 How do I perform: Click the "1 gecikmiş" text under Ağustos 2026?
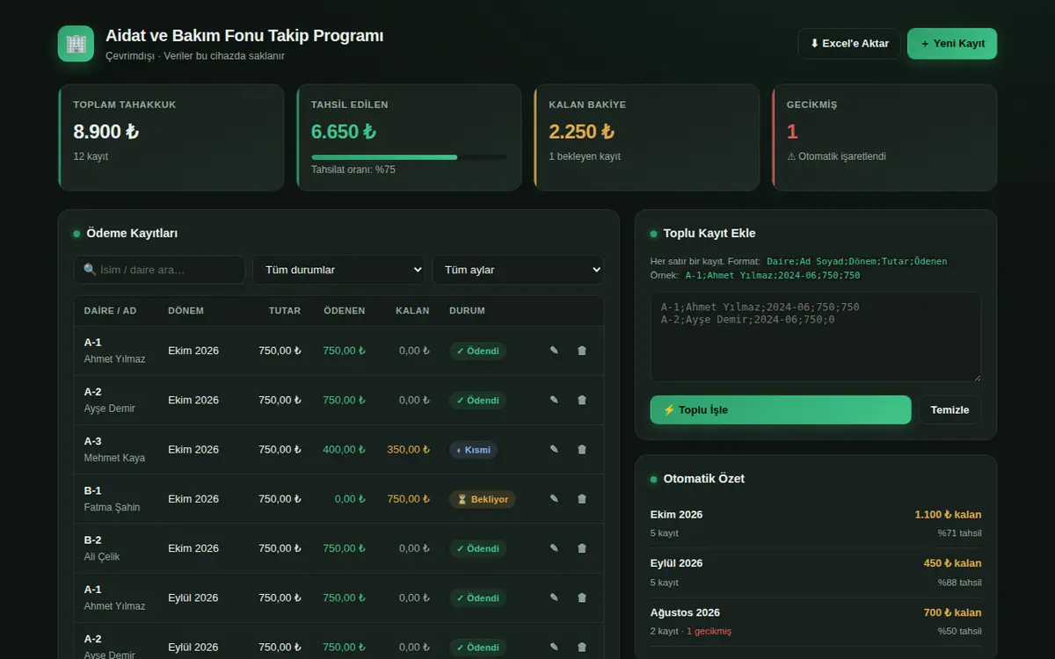[x=709, y=632]
